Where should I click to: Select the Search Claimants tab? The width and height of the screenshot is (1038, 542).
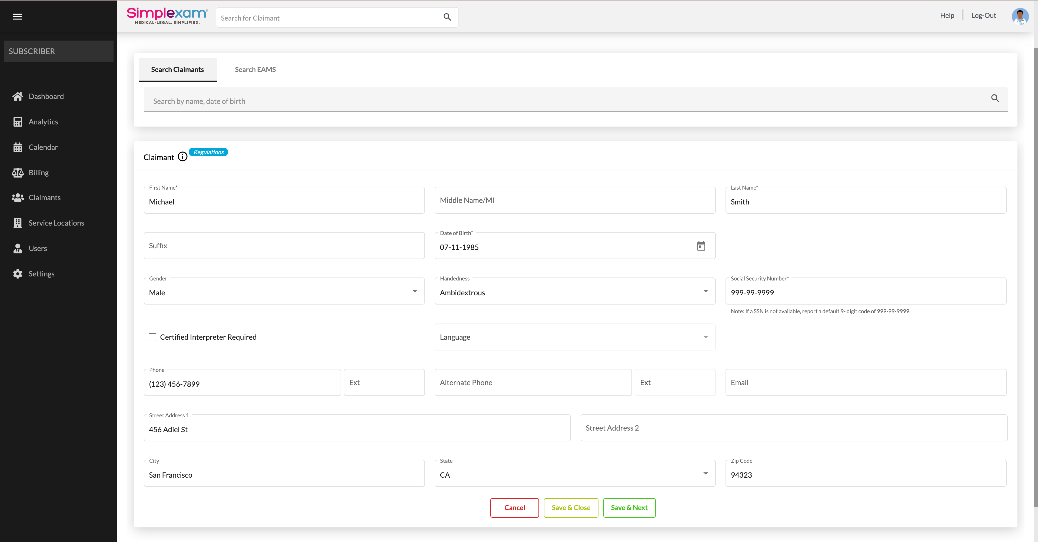(x=177, y=69)
